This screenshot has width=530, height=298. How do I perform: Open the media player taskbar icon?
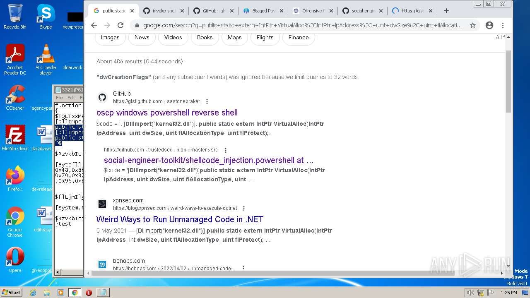pos(61,293)
